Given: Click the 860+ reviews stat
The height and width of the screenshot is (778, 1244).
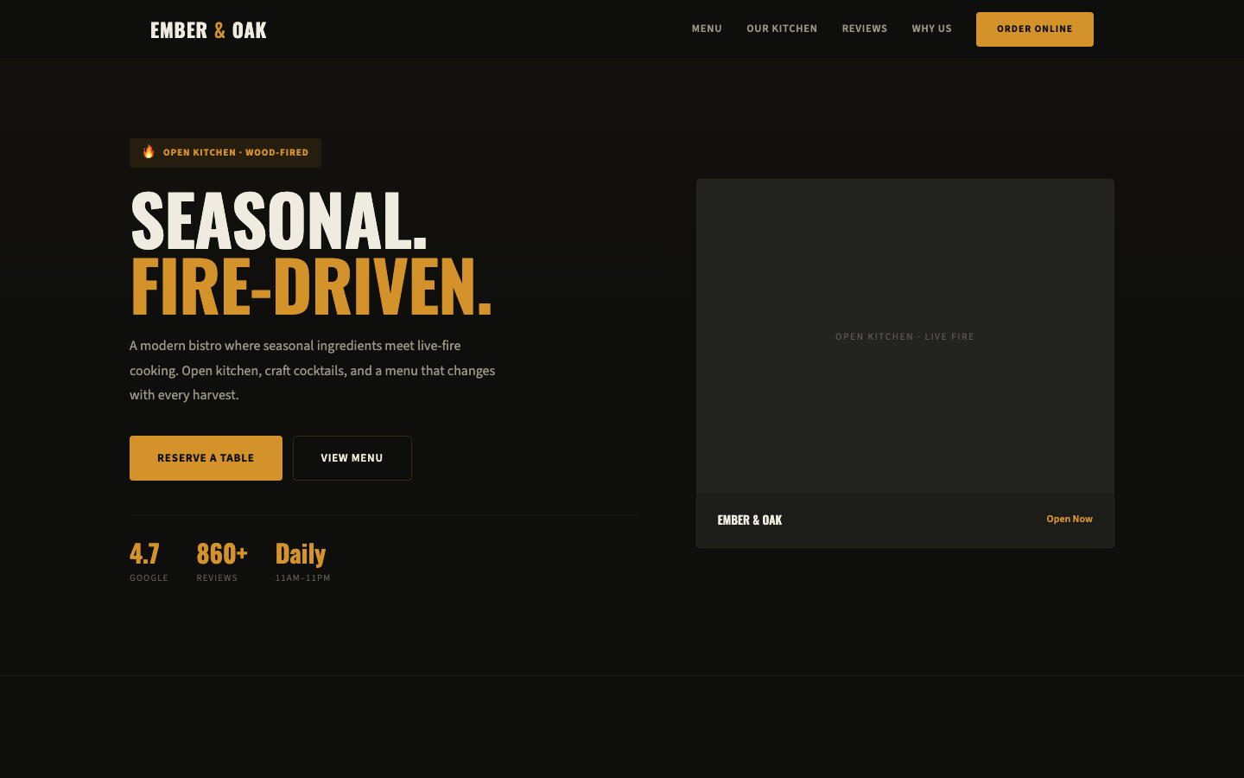Looking at the screenshot, I should point(221,553).
